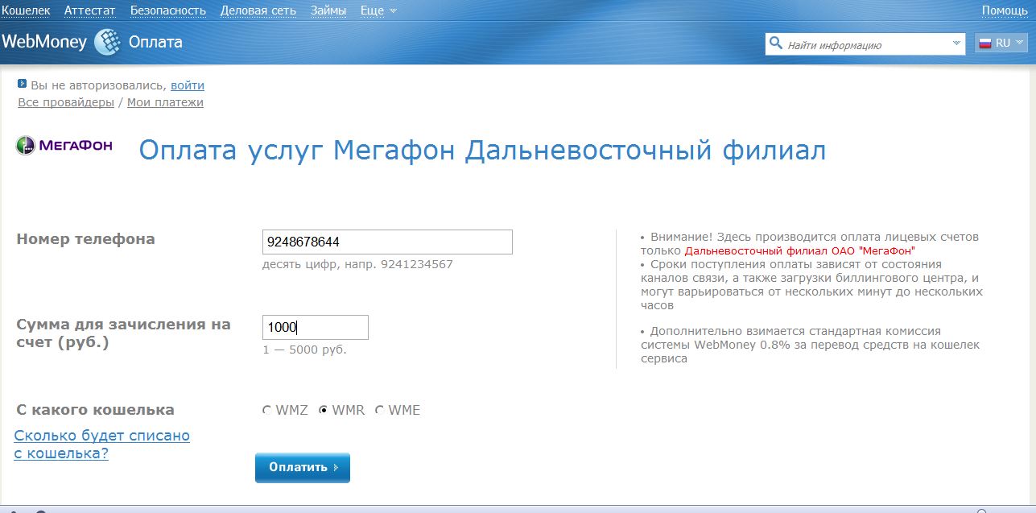Click the page title 'Оплата услуг Мегафон Дальневосточный филиал'
Image resolution: width=1036 pixels, height=513 pixels.
[x=483, y=151]
